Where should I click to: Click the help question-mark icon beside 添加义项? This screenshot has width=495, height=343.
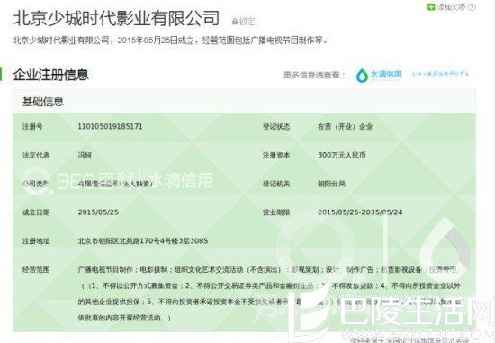[x=472, y=7]
